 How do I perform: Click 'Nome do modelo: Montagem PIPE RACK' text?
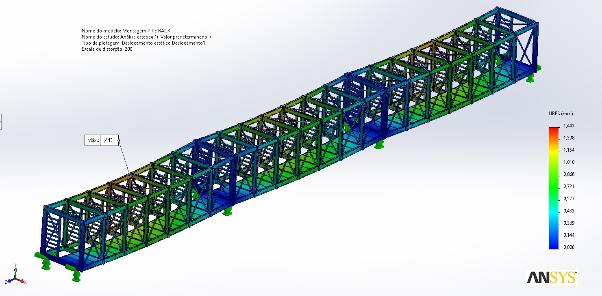[126, 30]
